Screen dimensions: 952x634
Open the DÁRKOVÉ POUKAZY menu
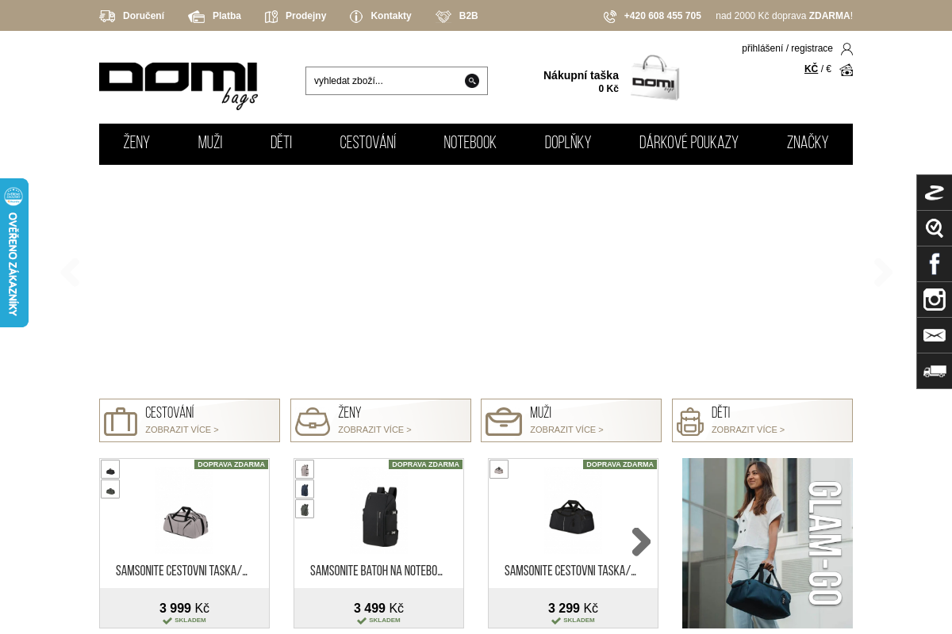coord(689,143)
